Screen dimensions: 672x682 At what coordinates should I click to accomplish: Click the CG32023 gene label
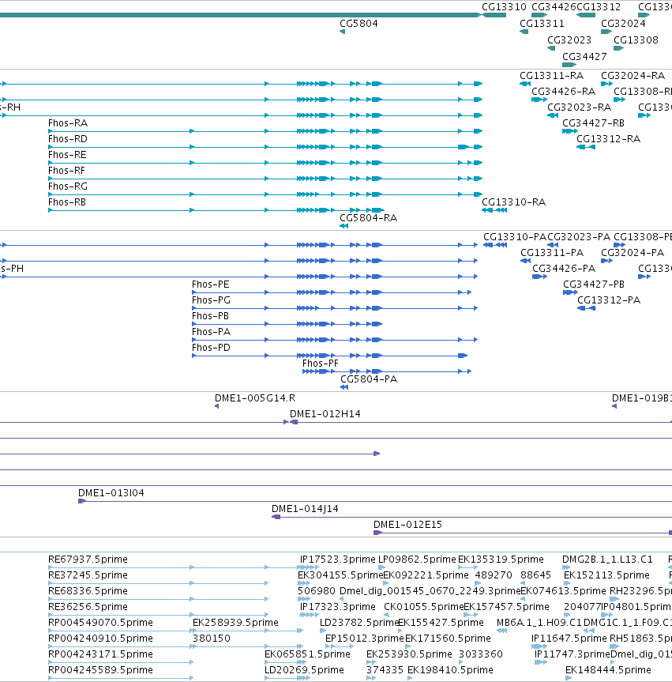569,40
